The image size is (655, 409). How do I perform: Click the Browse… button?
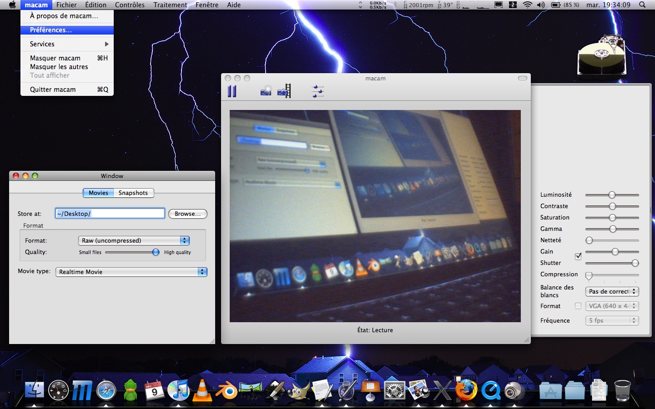click(187, 214)
